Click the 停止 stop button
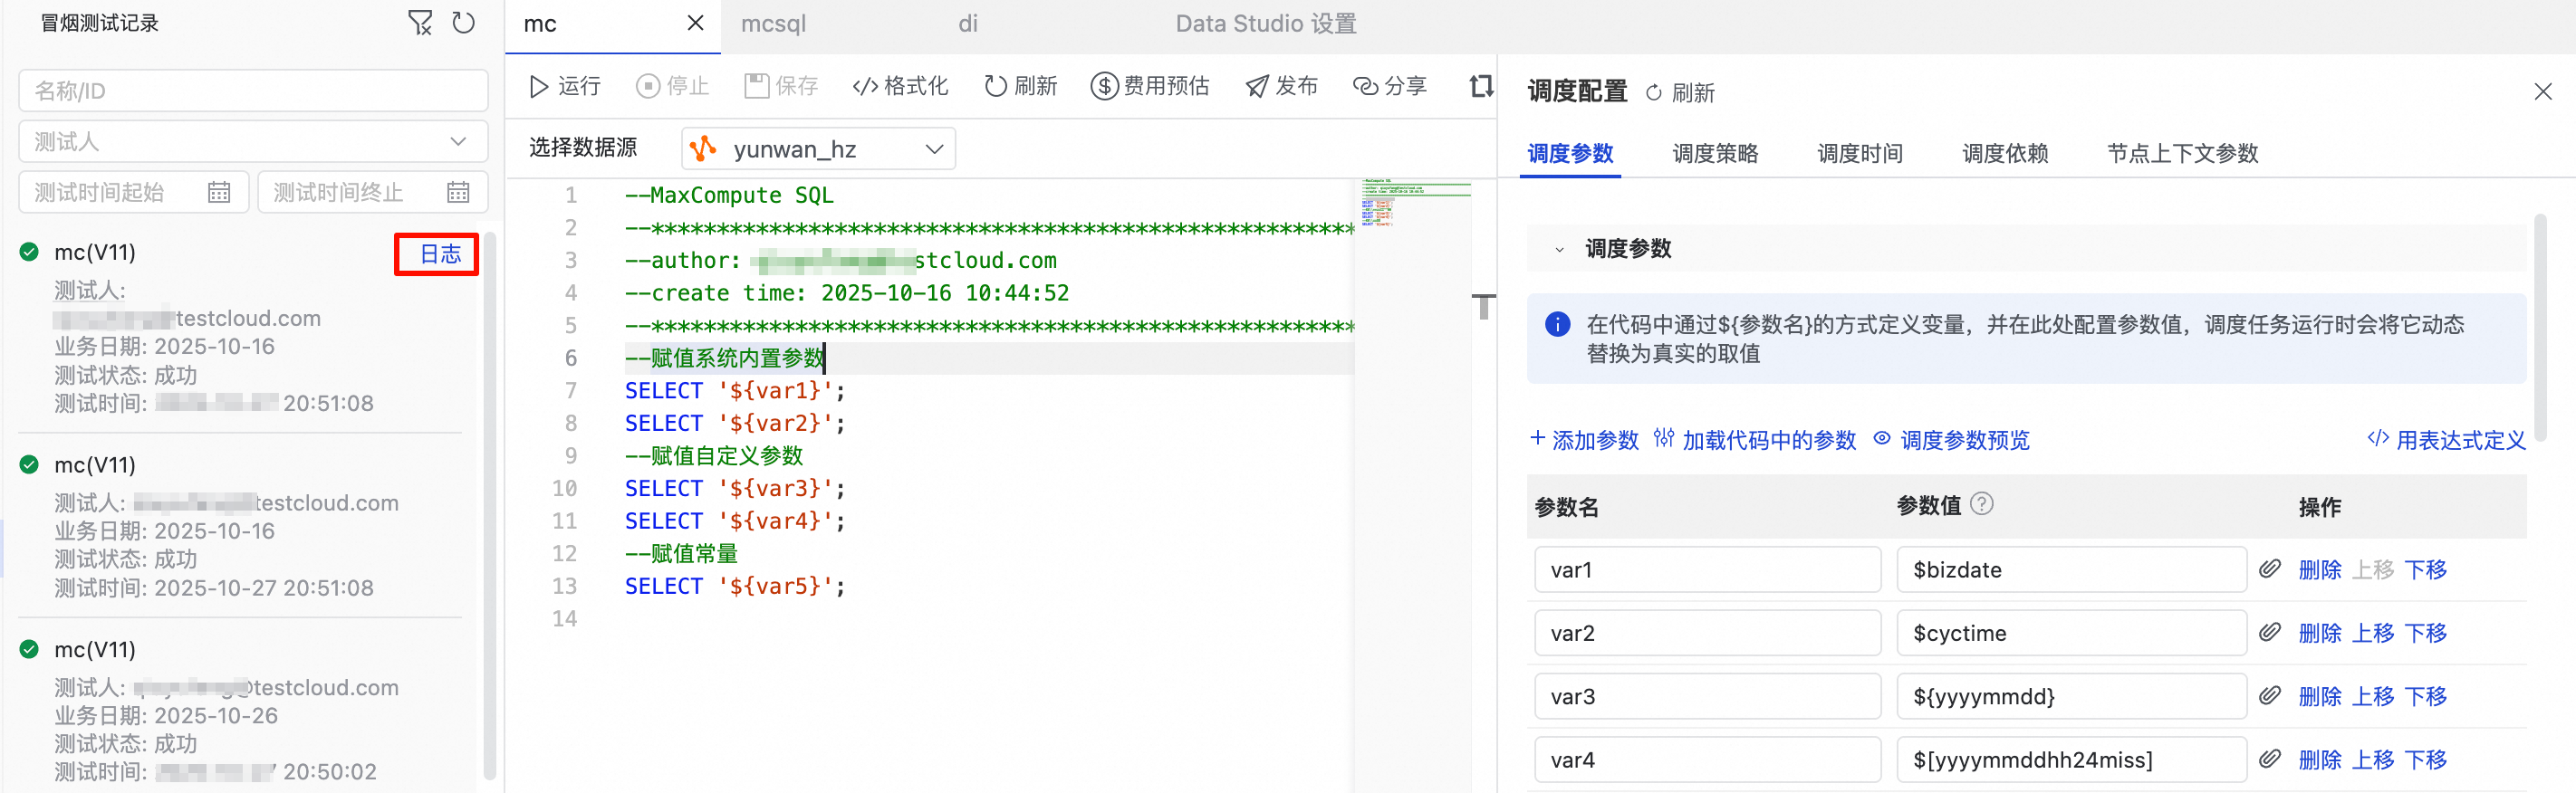 coord(672,86)
